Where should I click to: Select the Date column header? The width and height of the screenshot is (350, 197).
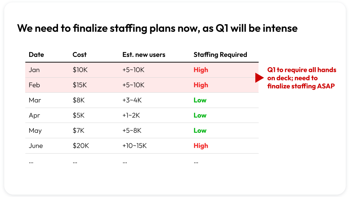click(x=36, y=55)
